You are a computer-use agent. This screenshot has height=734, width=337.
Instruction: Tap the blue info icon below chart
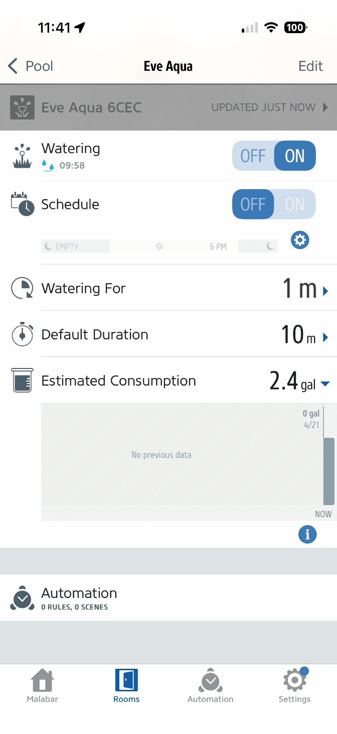coord(307,535)
